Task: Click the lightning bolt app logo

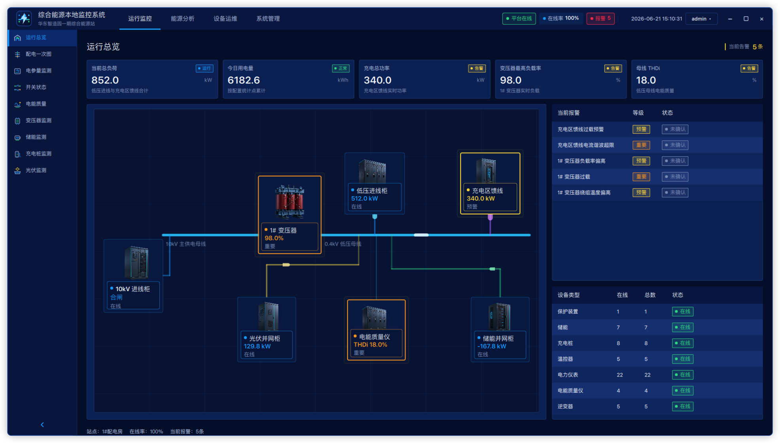Action: tap(24, 18)
